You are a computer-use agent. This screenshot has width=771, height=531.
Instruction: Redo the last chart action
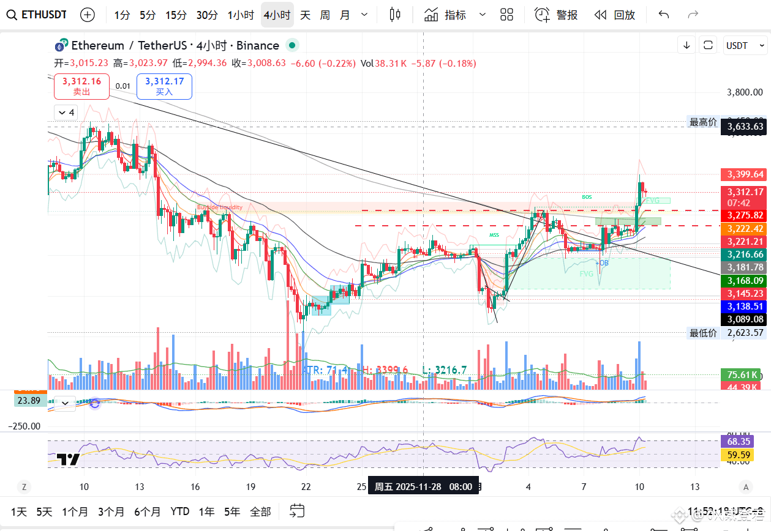[693, 15]
